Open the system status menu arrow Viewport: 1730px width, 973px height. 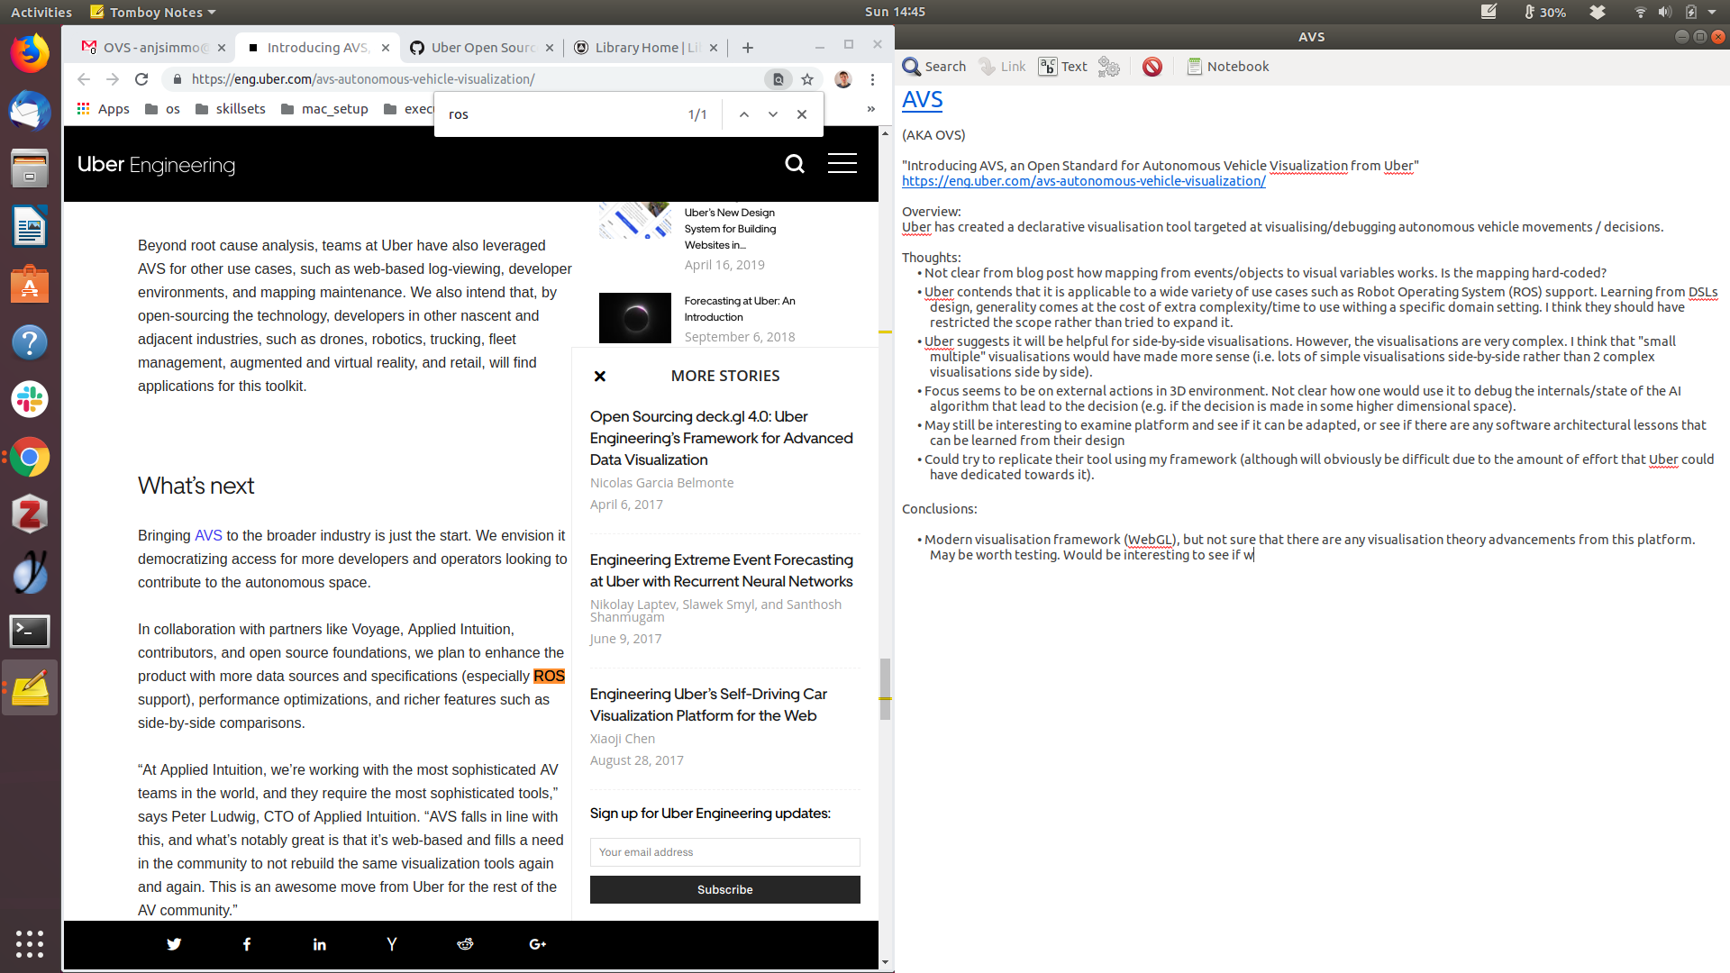[x=1712, y=13]
